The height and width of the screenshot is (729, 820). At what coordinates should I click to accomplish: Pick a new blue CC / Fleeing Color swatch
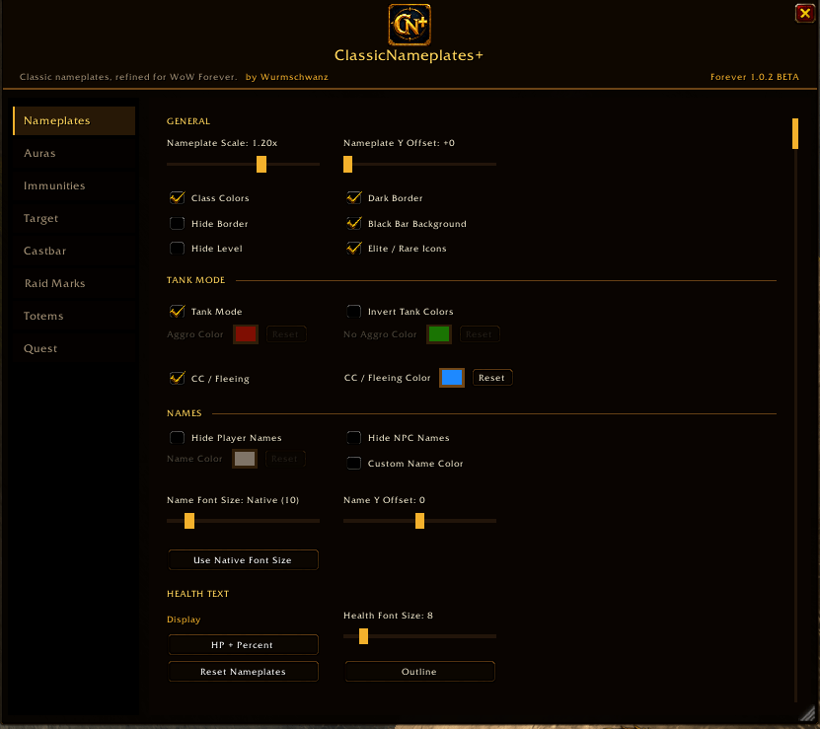(x=452, y=378)
